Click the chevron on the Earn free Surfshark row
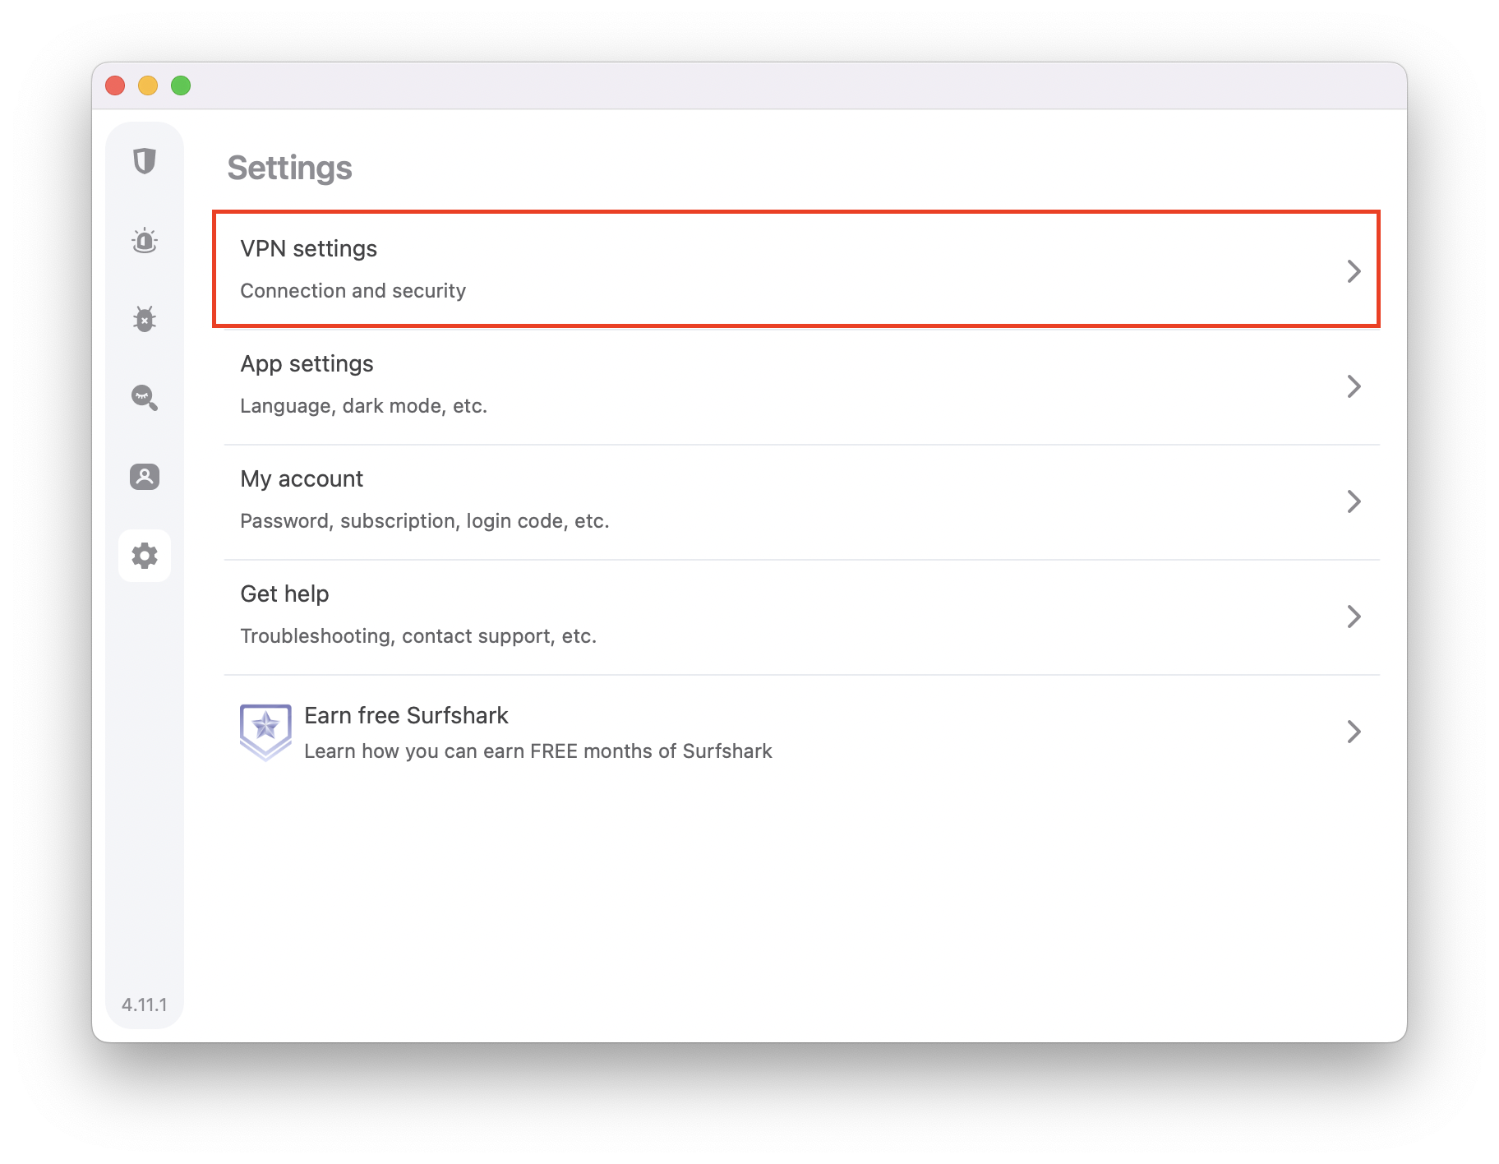Image resolution: width=1499 pixels, height=1164 pixels. pyautogui.click(x=1354, y=732)
